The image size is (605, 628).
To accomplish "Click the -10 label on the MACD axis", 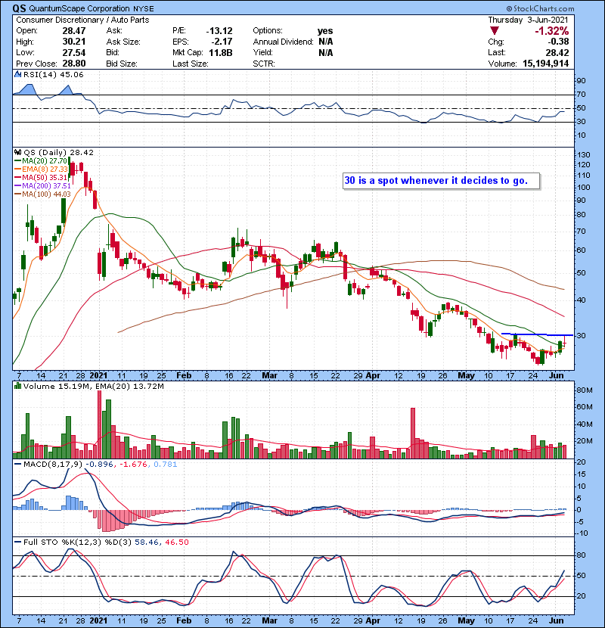I will pos(582,533).
